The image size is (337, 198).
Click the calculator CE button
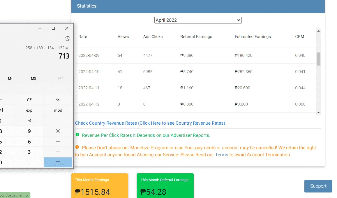tap(29, 100)
